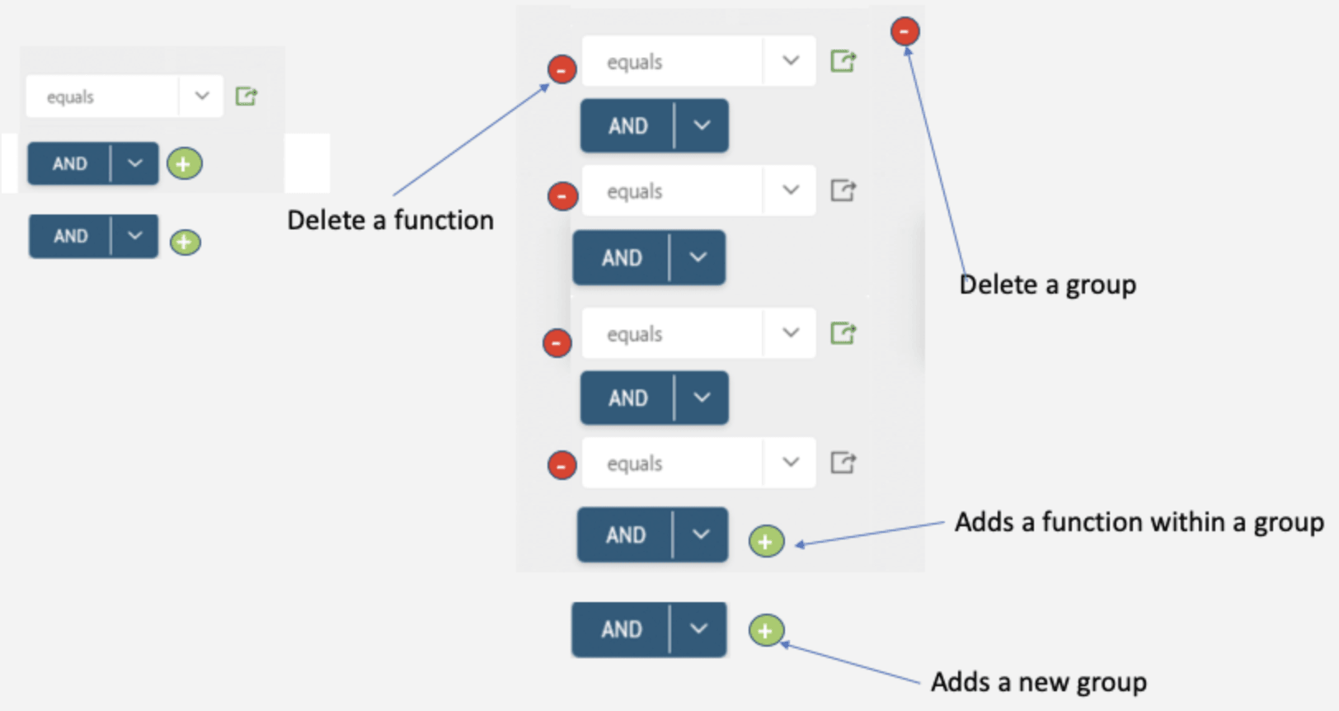Click the export icon in the left panel
The image size is (1339, 711).
(x=247, y=97)
